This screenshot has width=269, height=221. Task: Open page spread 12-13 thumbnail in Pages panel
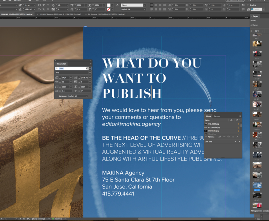(x=257, y=44)
